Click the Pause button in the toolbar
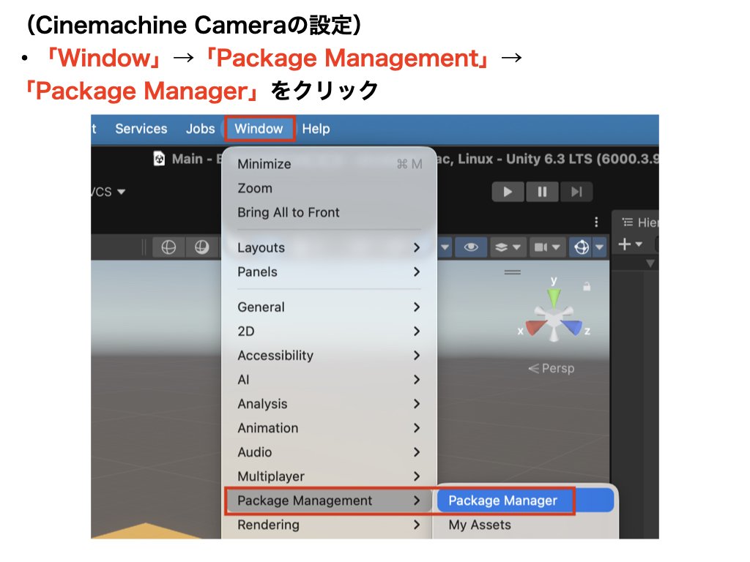 coord(542,192)
